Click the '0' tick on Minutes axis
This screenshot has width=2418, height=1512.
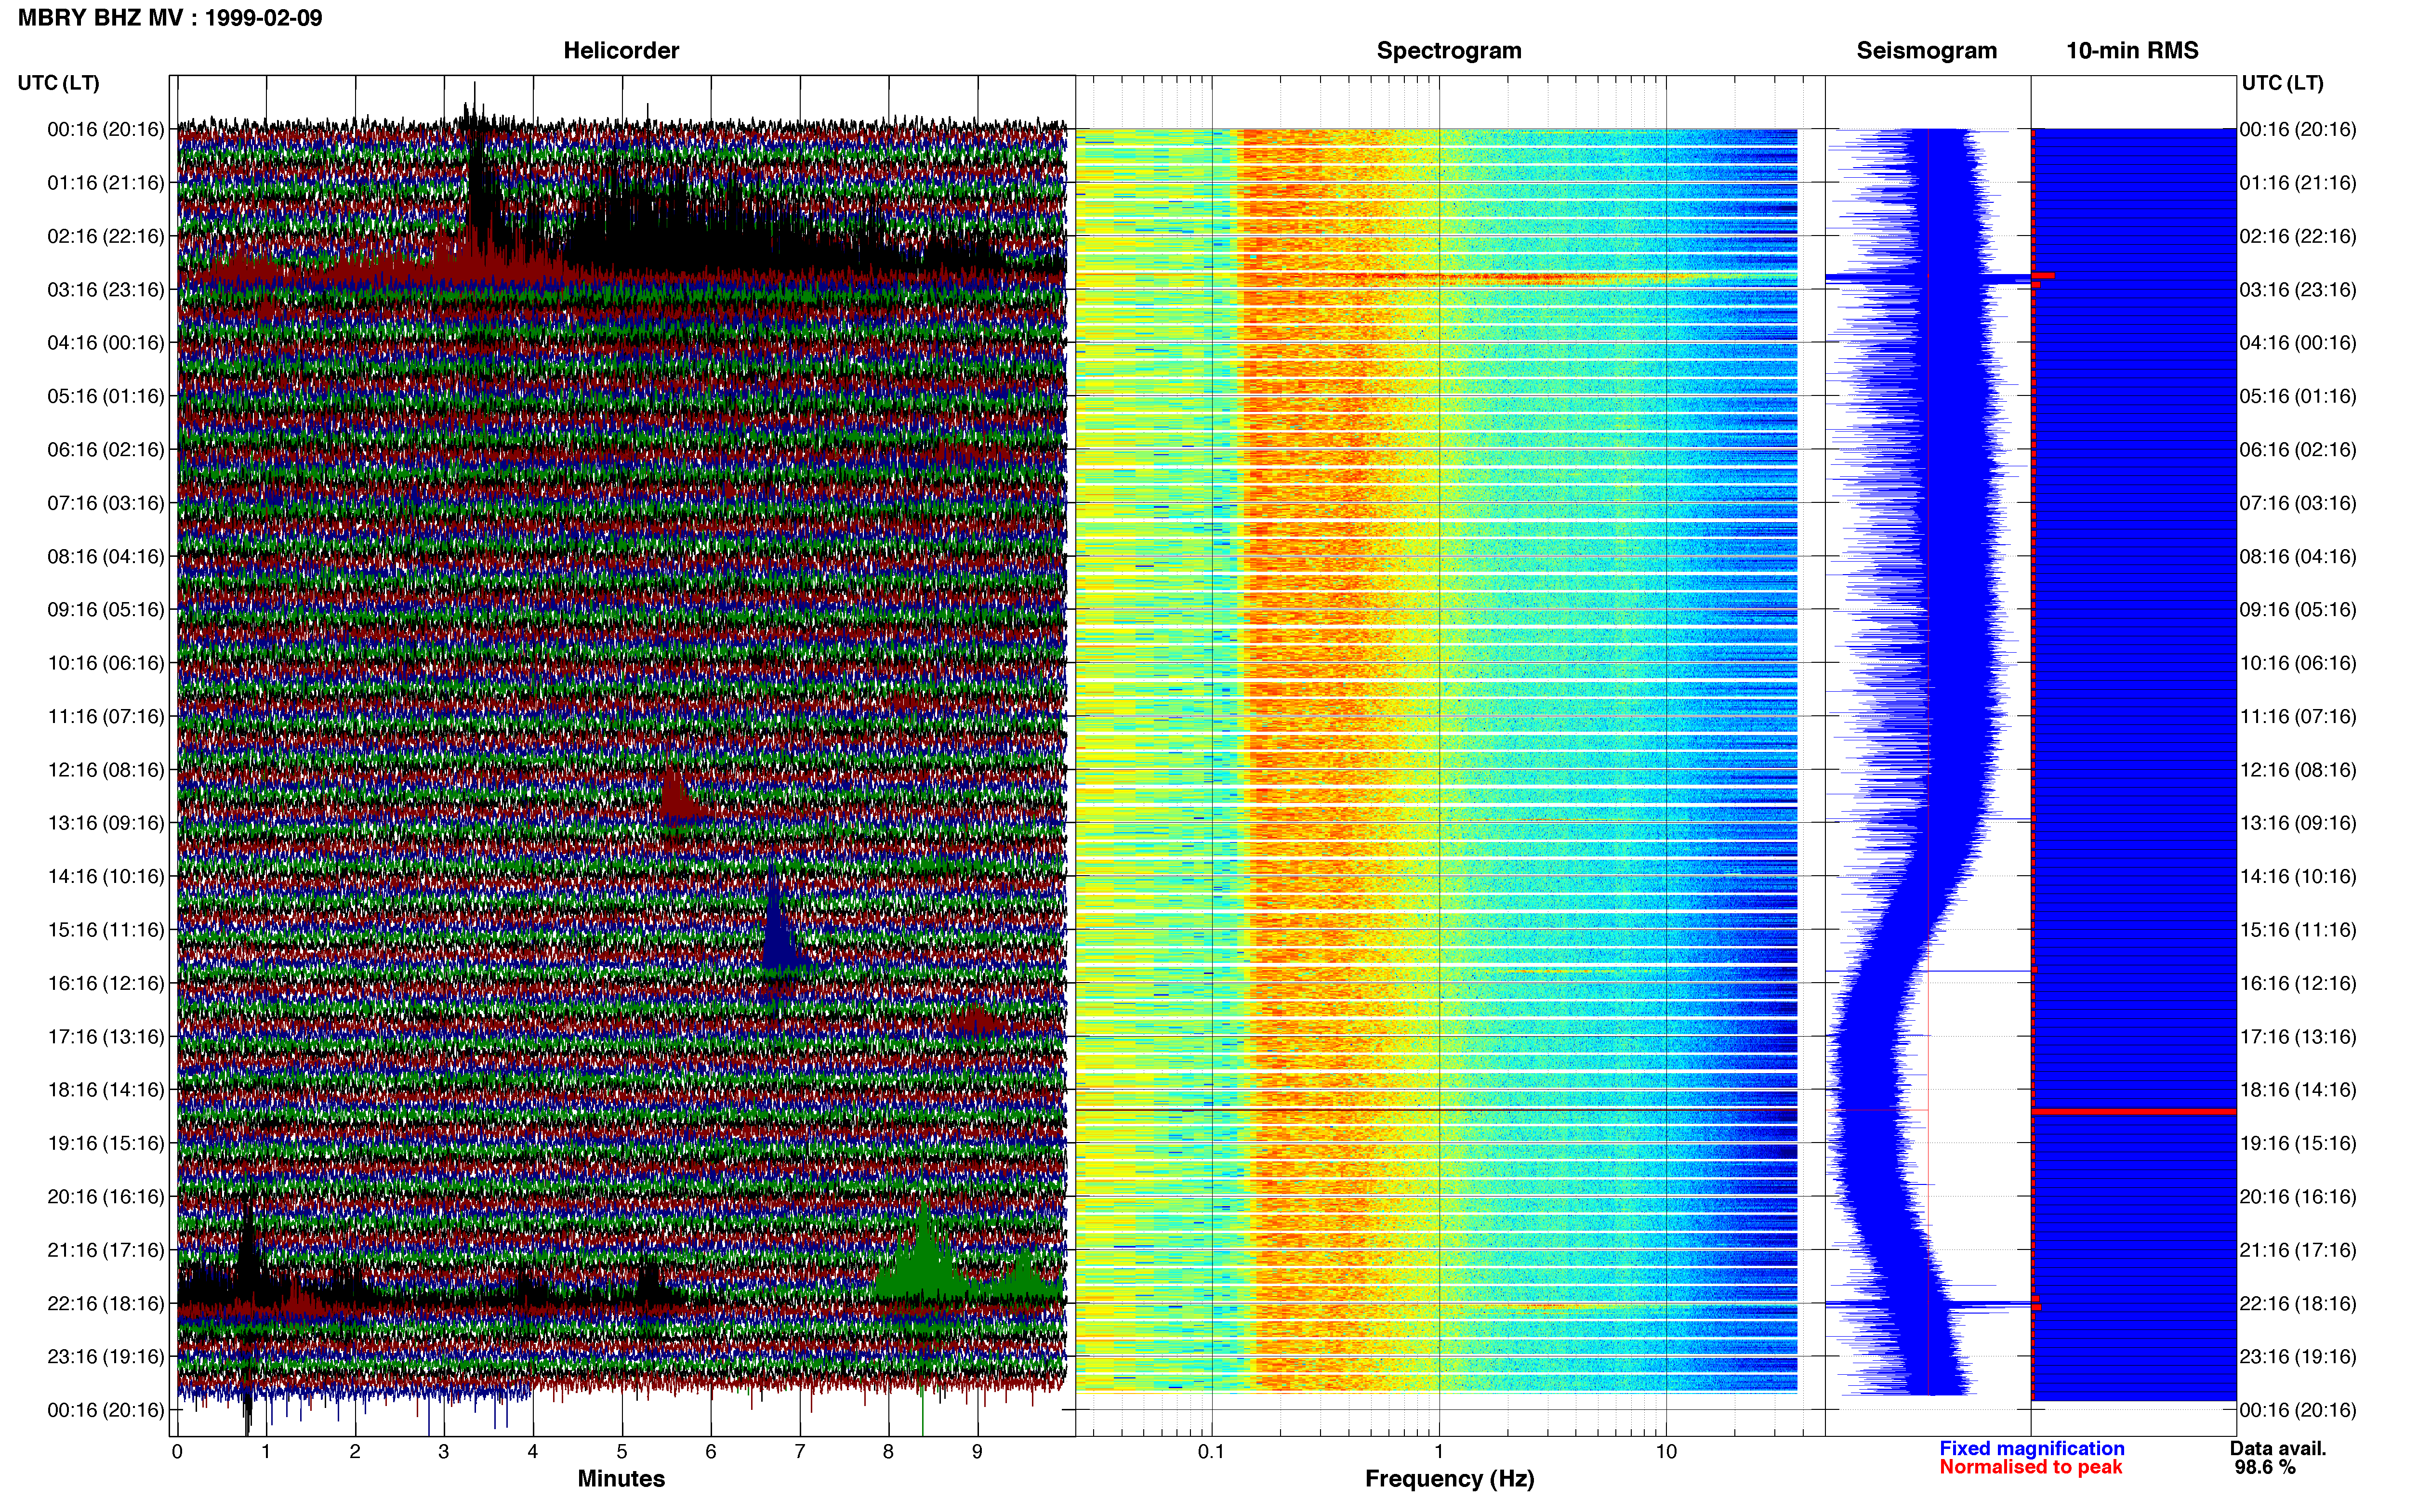pyautogui.click(x=177, y=1452)
